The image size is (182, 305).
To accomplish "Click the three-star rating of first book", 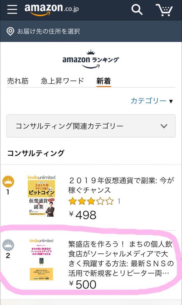I will coord(91,201).
